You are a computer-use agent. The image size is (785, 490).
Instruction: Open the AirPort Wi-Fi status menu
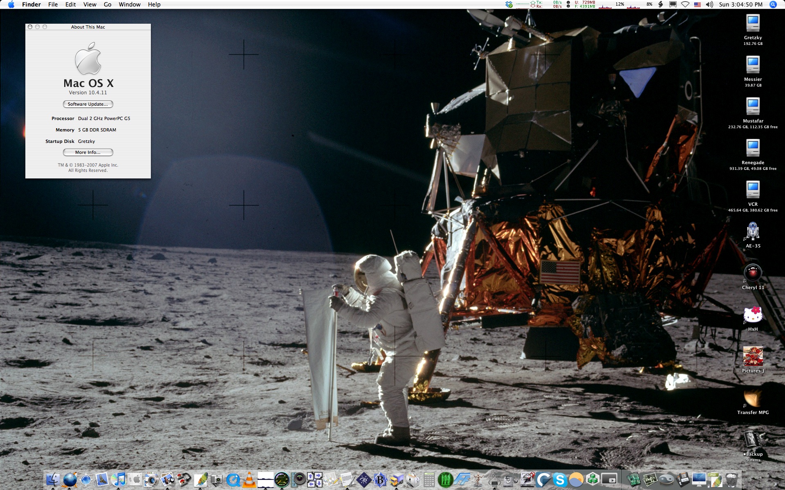[685, 4]
